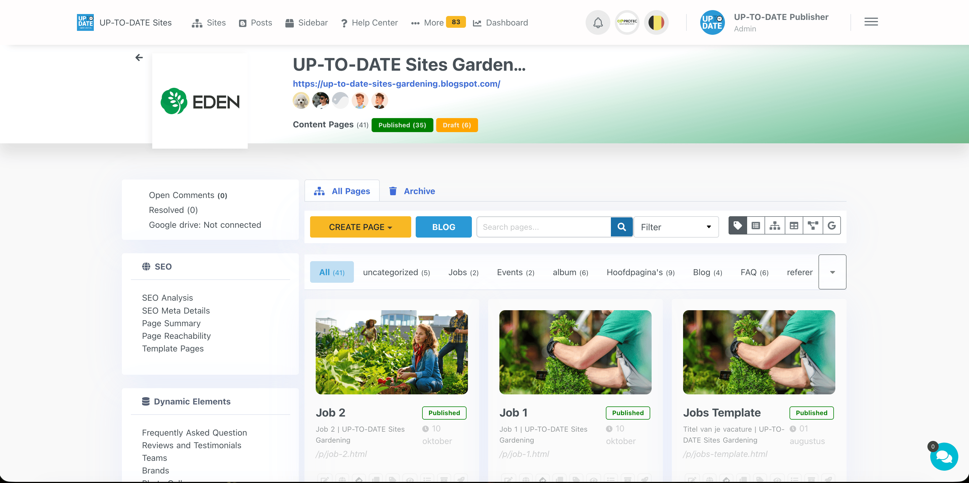Click the UP-TO-DATE Publisher avatar
This screenshot has height=483, width=969.
pos(712,22)
